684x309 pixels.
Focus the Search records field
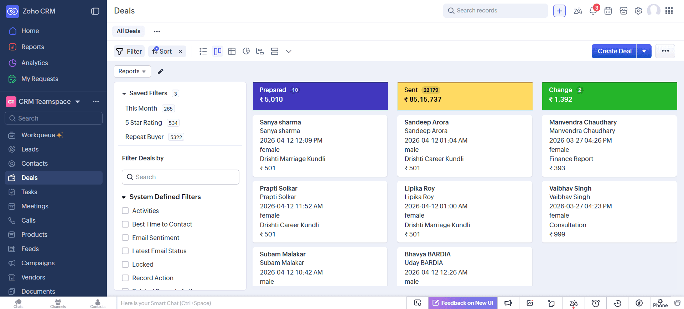[495, 11]
